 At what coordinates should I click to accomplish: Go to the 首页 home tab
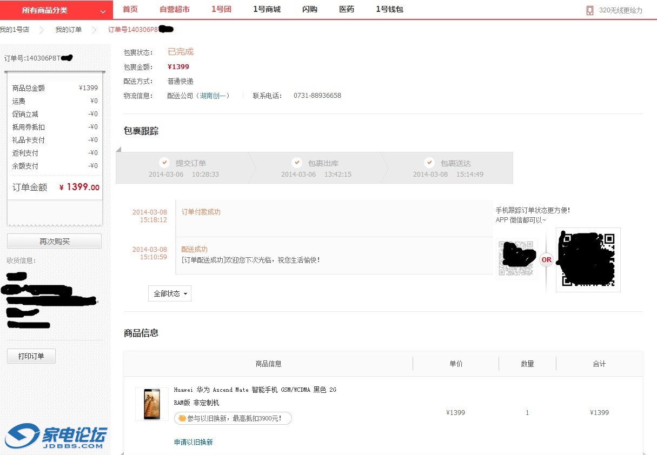pos(130,9)
